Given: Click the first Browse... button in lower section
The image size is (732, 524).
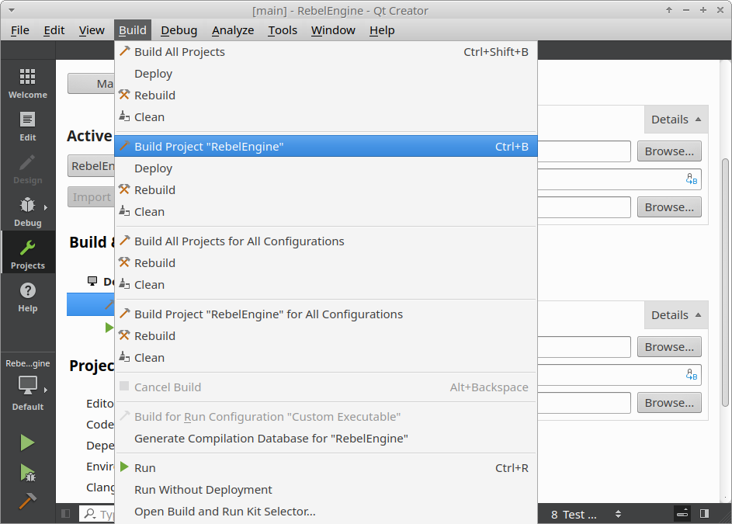Looking at the screenshot, I should click(669, 347).
